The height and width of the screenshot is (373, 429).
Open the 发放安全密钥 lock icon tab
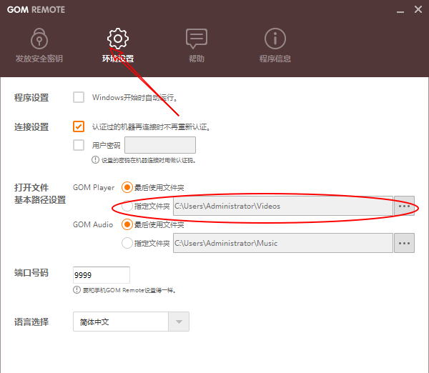(x=39, y=39)
